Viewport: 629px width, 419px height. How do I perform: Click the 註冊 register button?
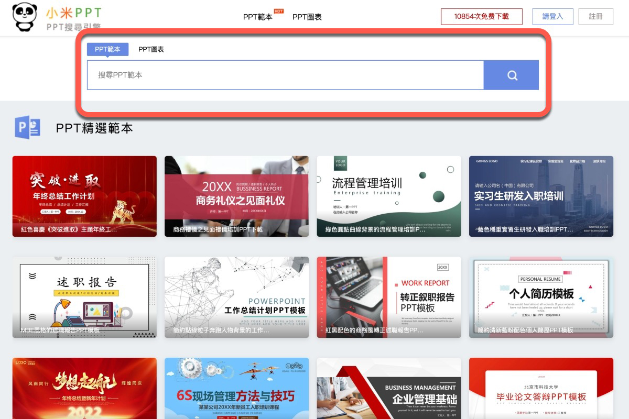coord(596,16)
